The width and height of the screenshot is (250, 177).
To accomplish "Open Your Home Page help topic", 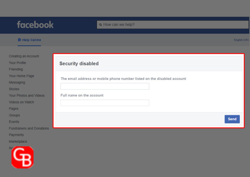I will [x=22, y=76].
